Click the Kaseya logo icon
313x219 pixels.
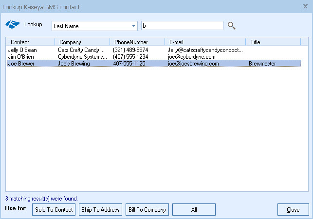12,24
